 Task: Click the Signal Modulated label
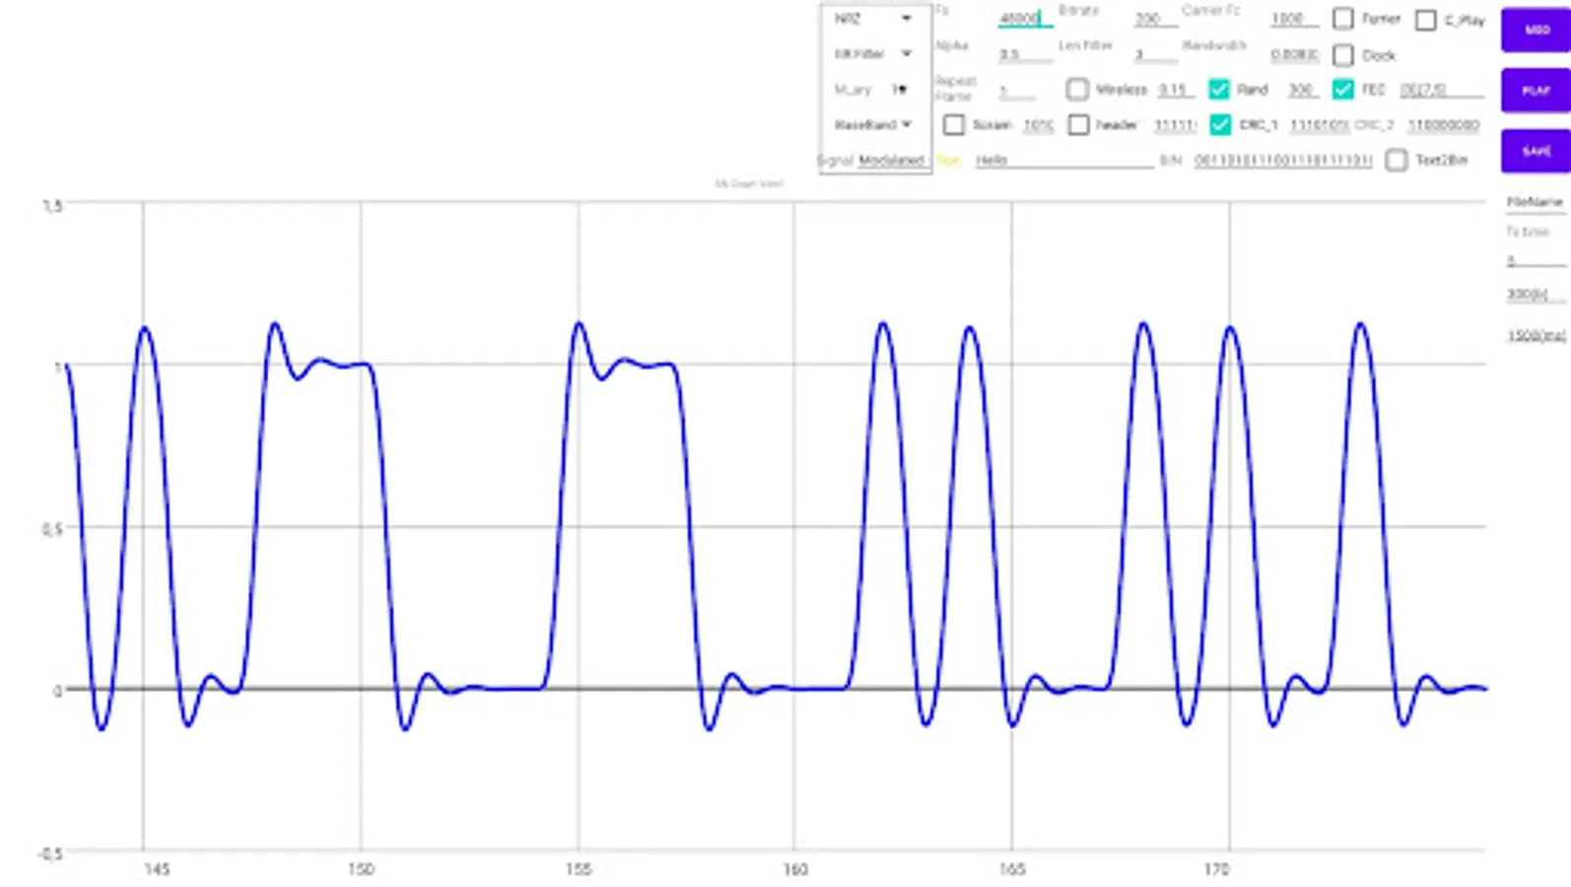point(871,160)
